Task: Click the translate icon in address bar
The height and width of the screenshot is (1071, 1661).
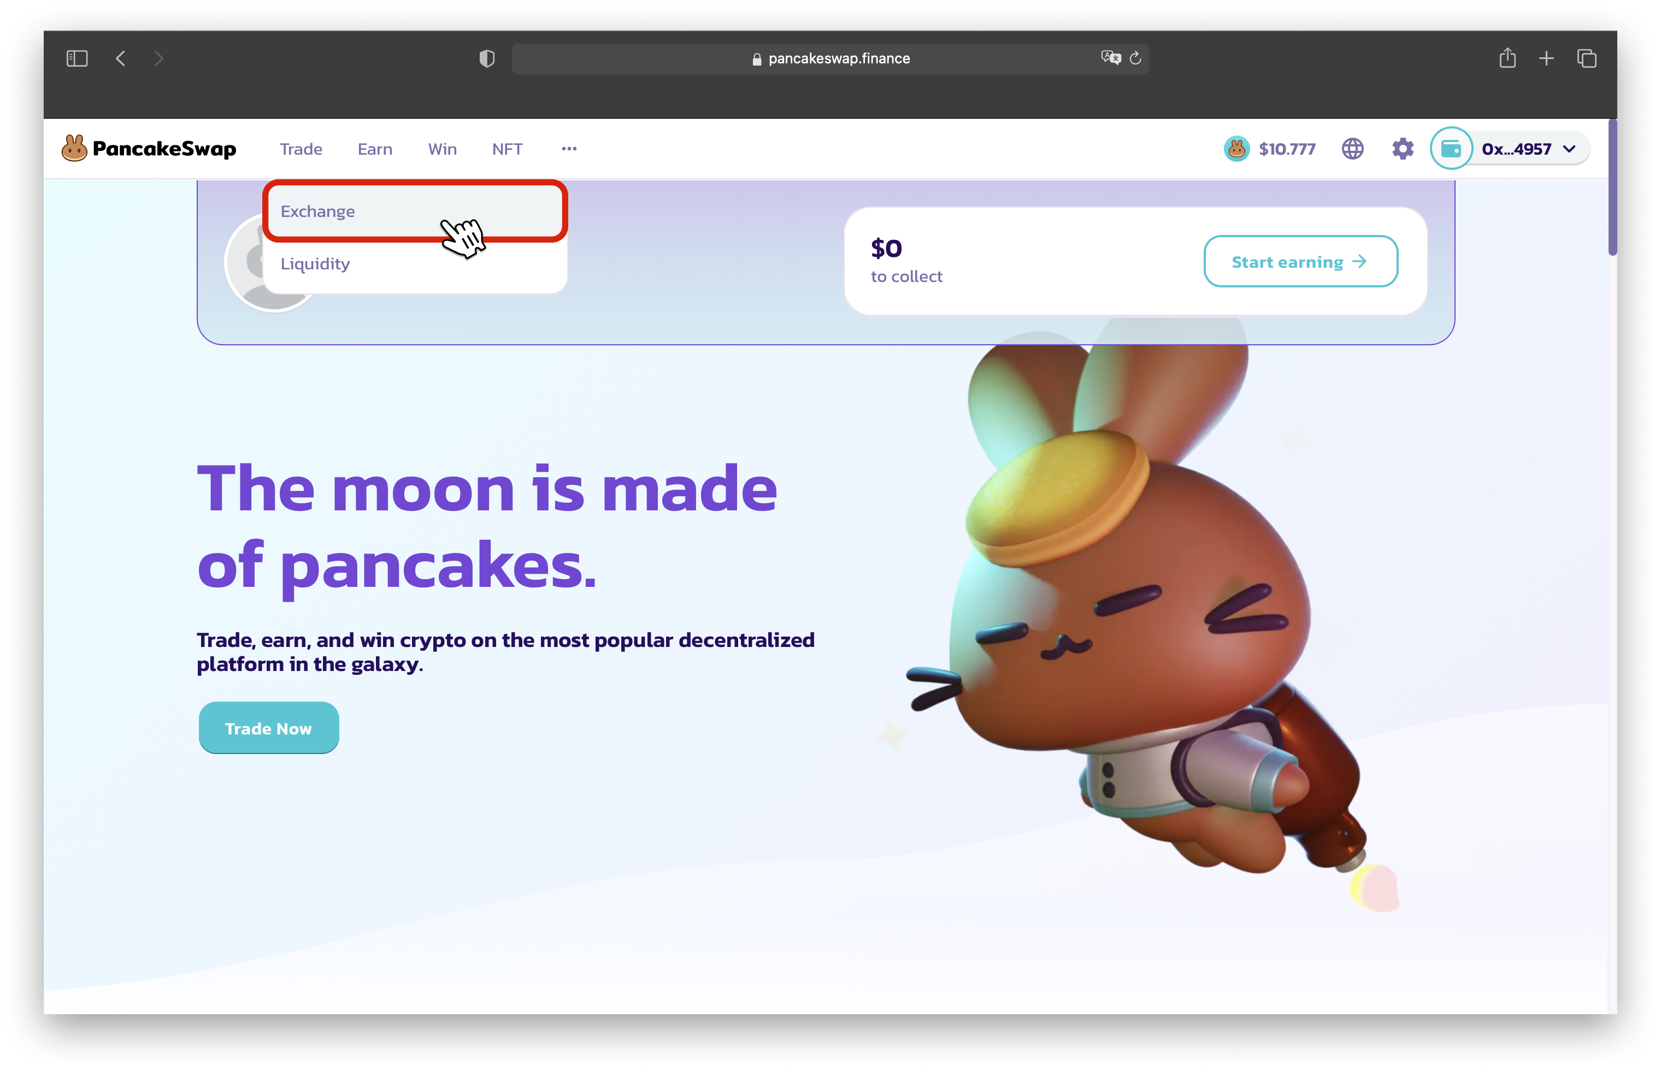Action: [x=1110, y=58]
